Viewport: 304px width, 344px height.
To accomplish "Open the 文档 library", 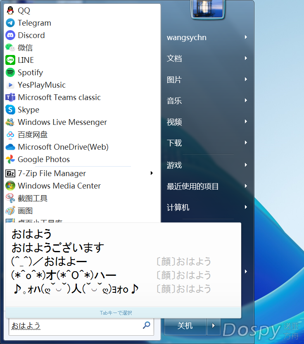I will (x=174, y=59).
